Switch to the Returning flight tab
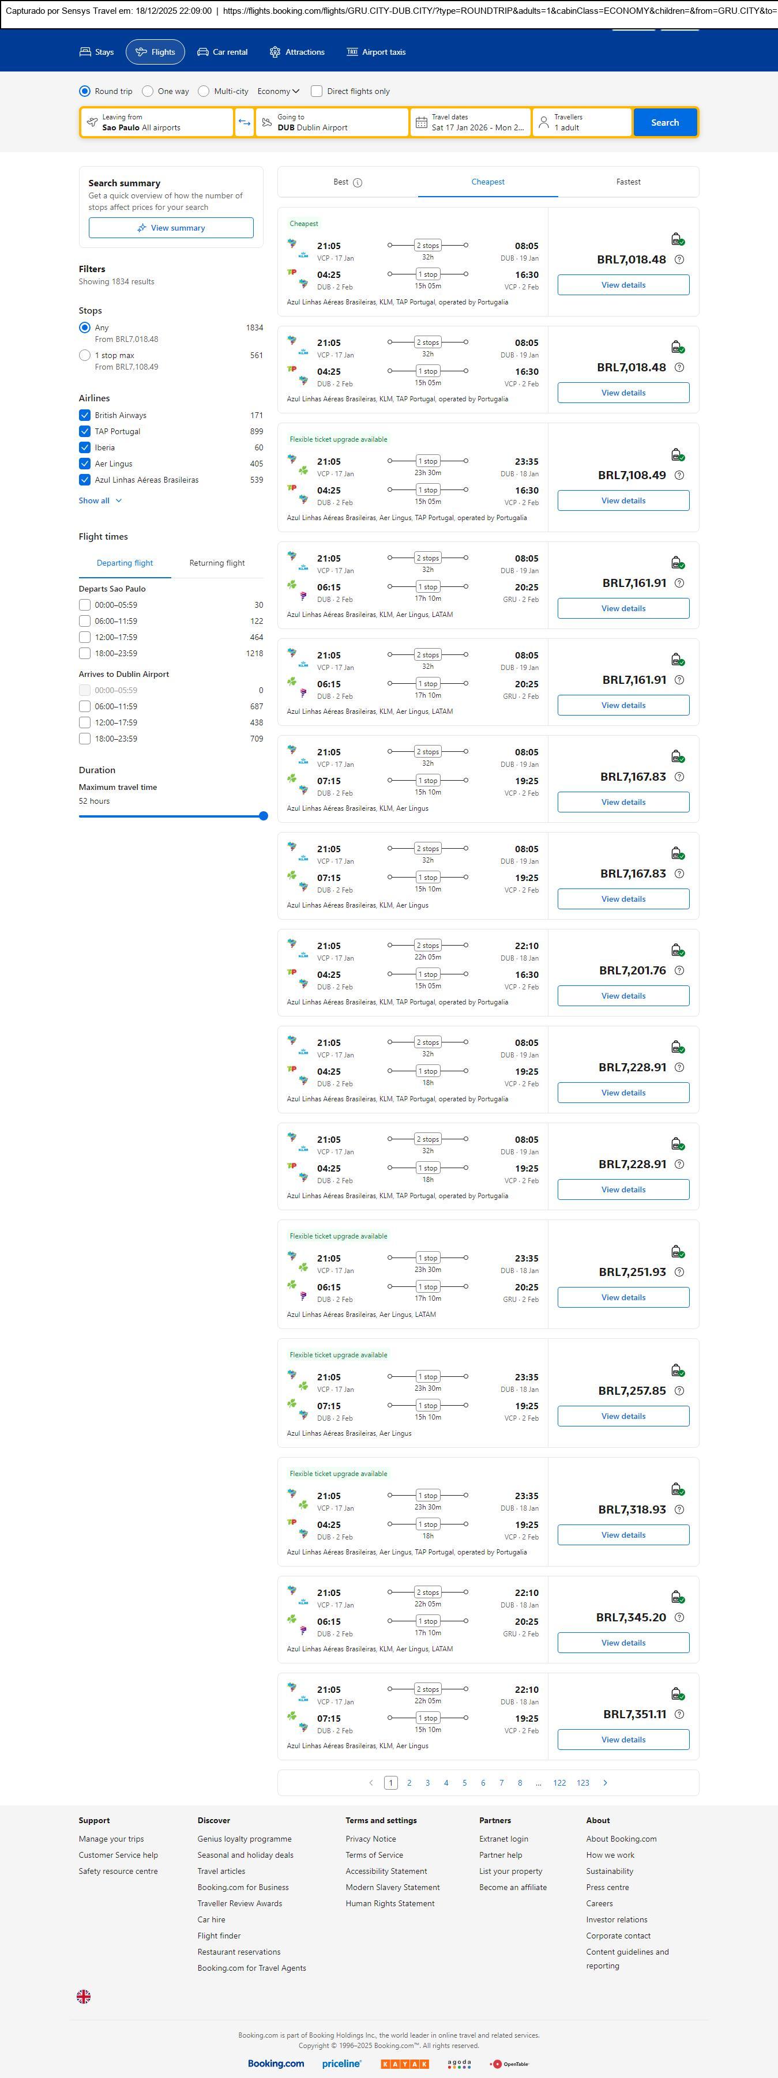Screen dimensions: 778x2078 pos(217,563)
